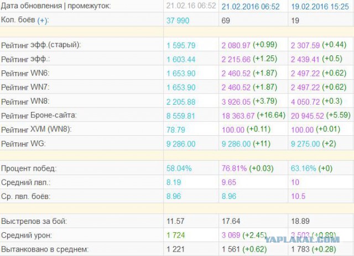The height and width of the screenshot is (256, 354).
Task: Click the blue (+) link beside Кол. боёв
Action: 43,21
